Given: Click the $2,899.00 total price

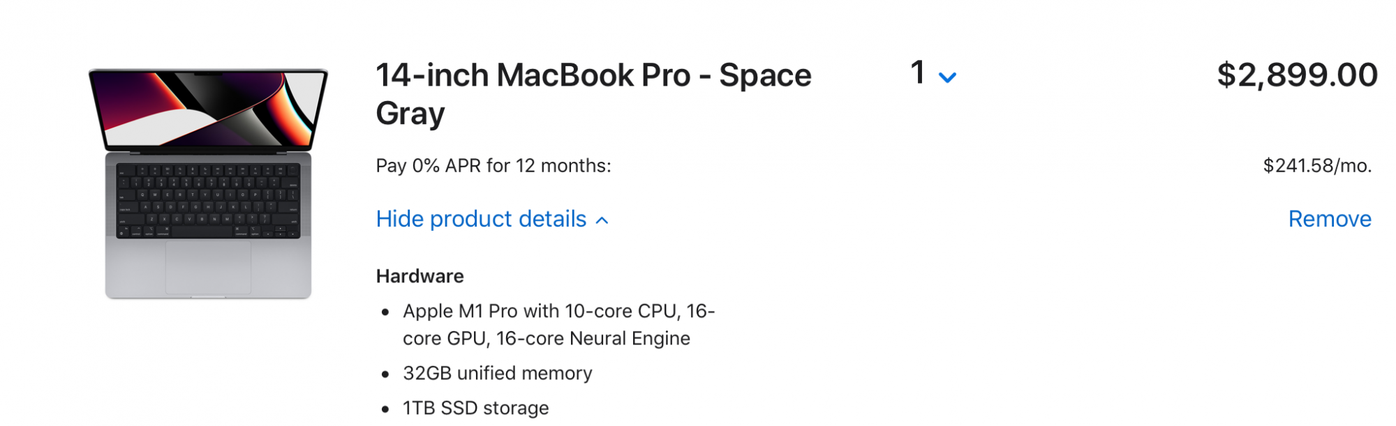Looking at the screenshot, I should point(1297,75).
